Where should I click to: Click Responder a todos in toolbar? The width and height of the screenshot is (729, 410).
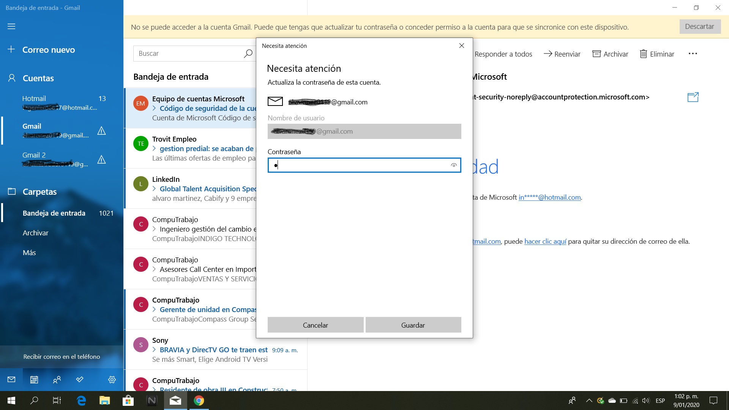click(x=503, y=54)
